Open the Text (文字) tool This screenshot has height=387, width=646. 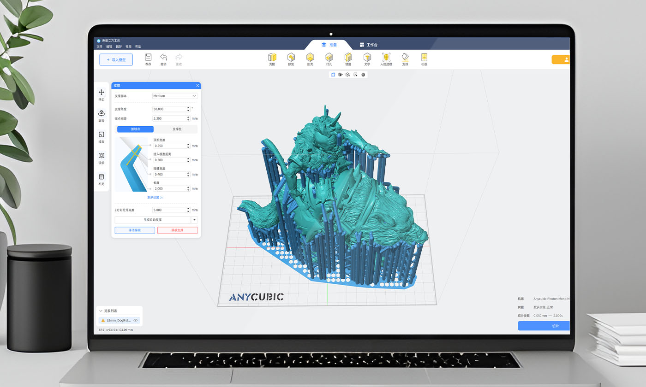pos(367,59)
